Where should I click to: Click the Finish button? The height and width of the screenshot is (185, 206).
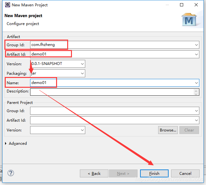(x=154, y=174)
